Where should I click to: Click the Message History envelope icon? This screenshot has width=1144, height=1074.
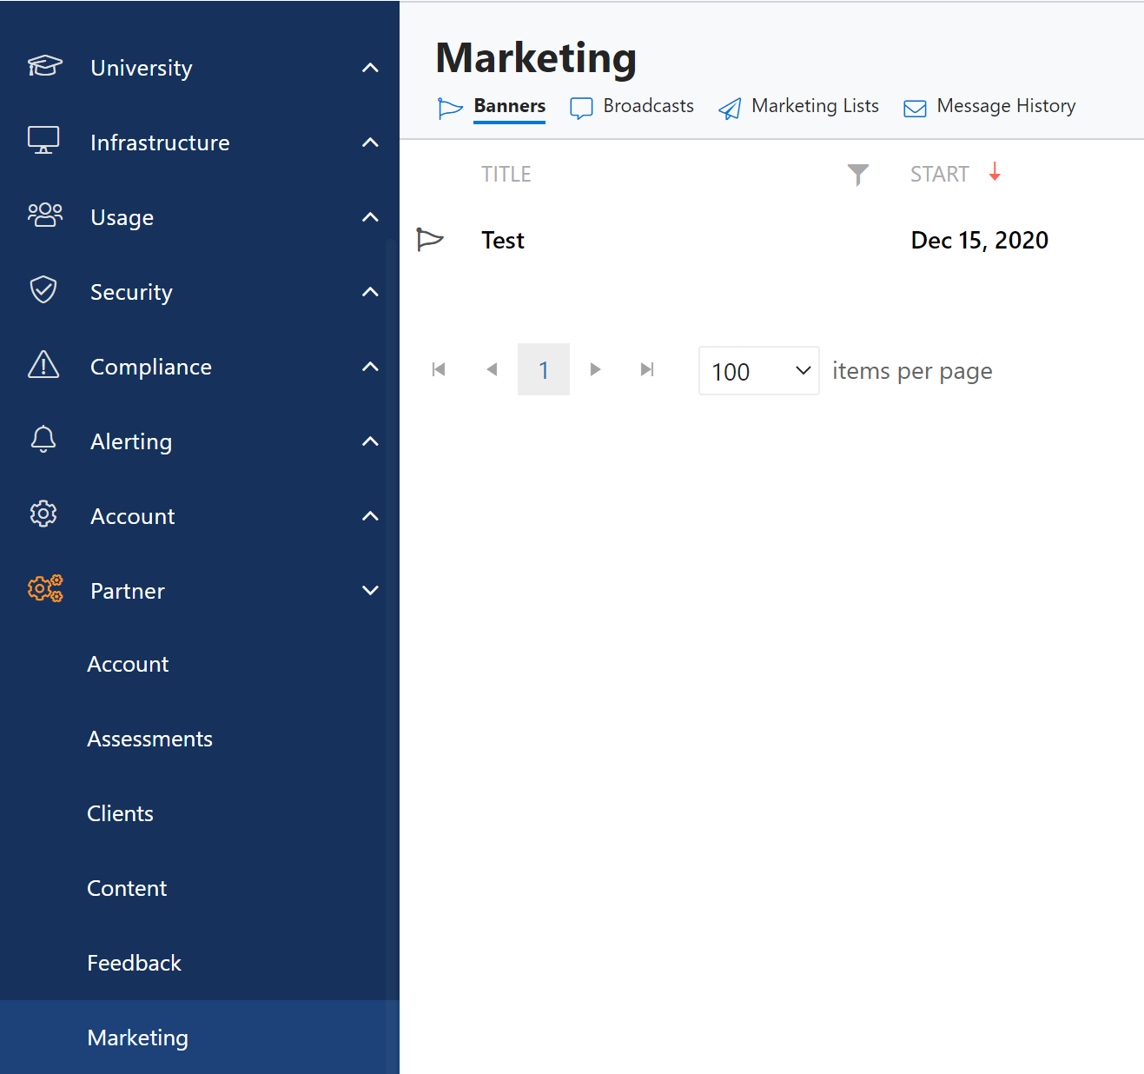(x=915, y=109)
